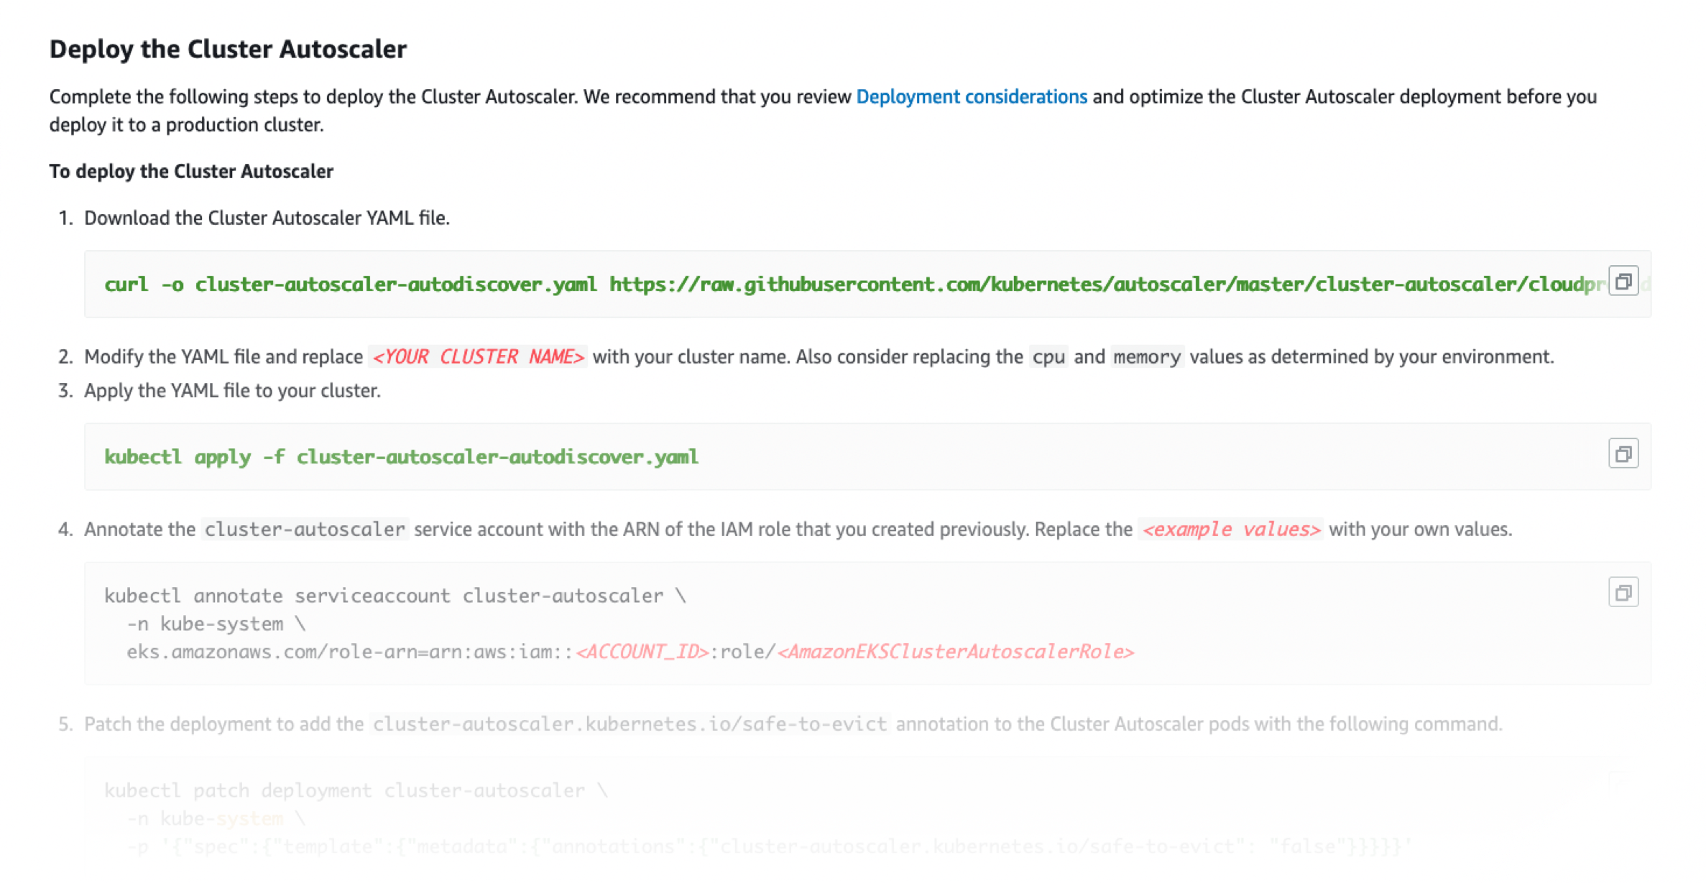
Task: Copy the curl download command
Action: pos(1622,282)
